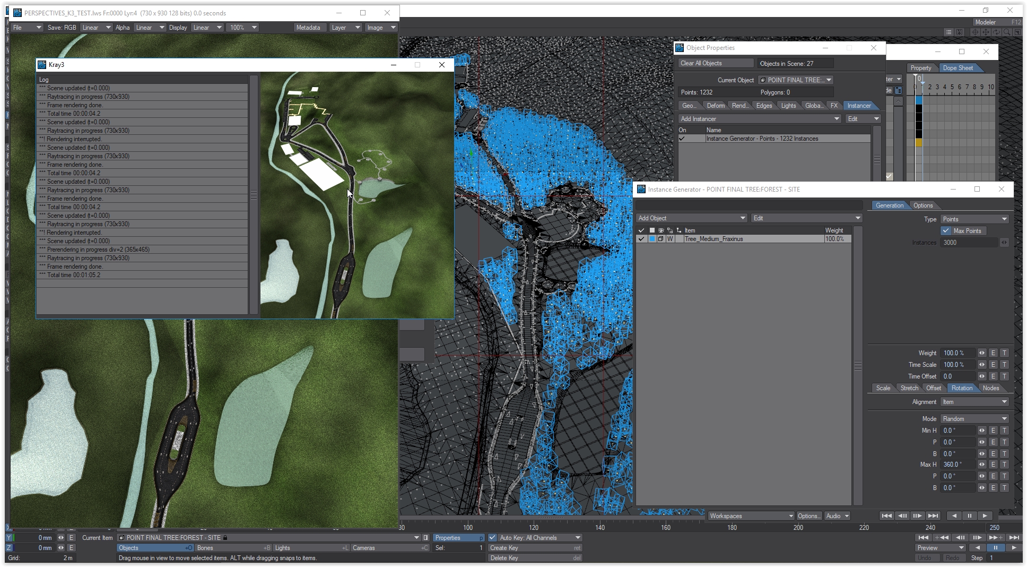Image resolution: width=1027 pixels, height=567 pixels.
Task: Expand the rotation Mode Random dropdown
Action: click(x=974, y=419)
